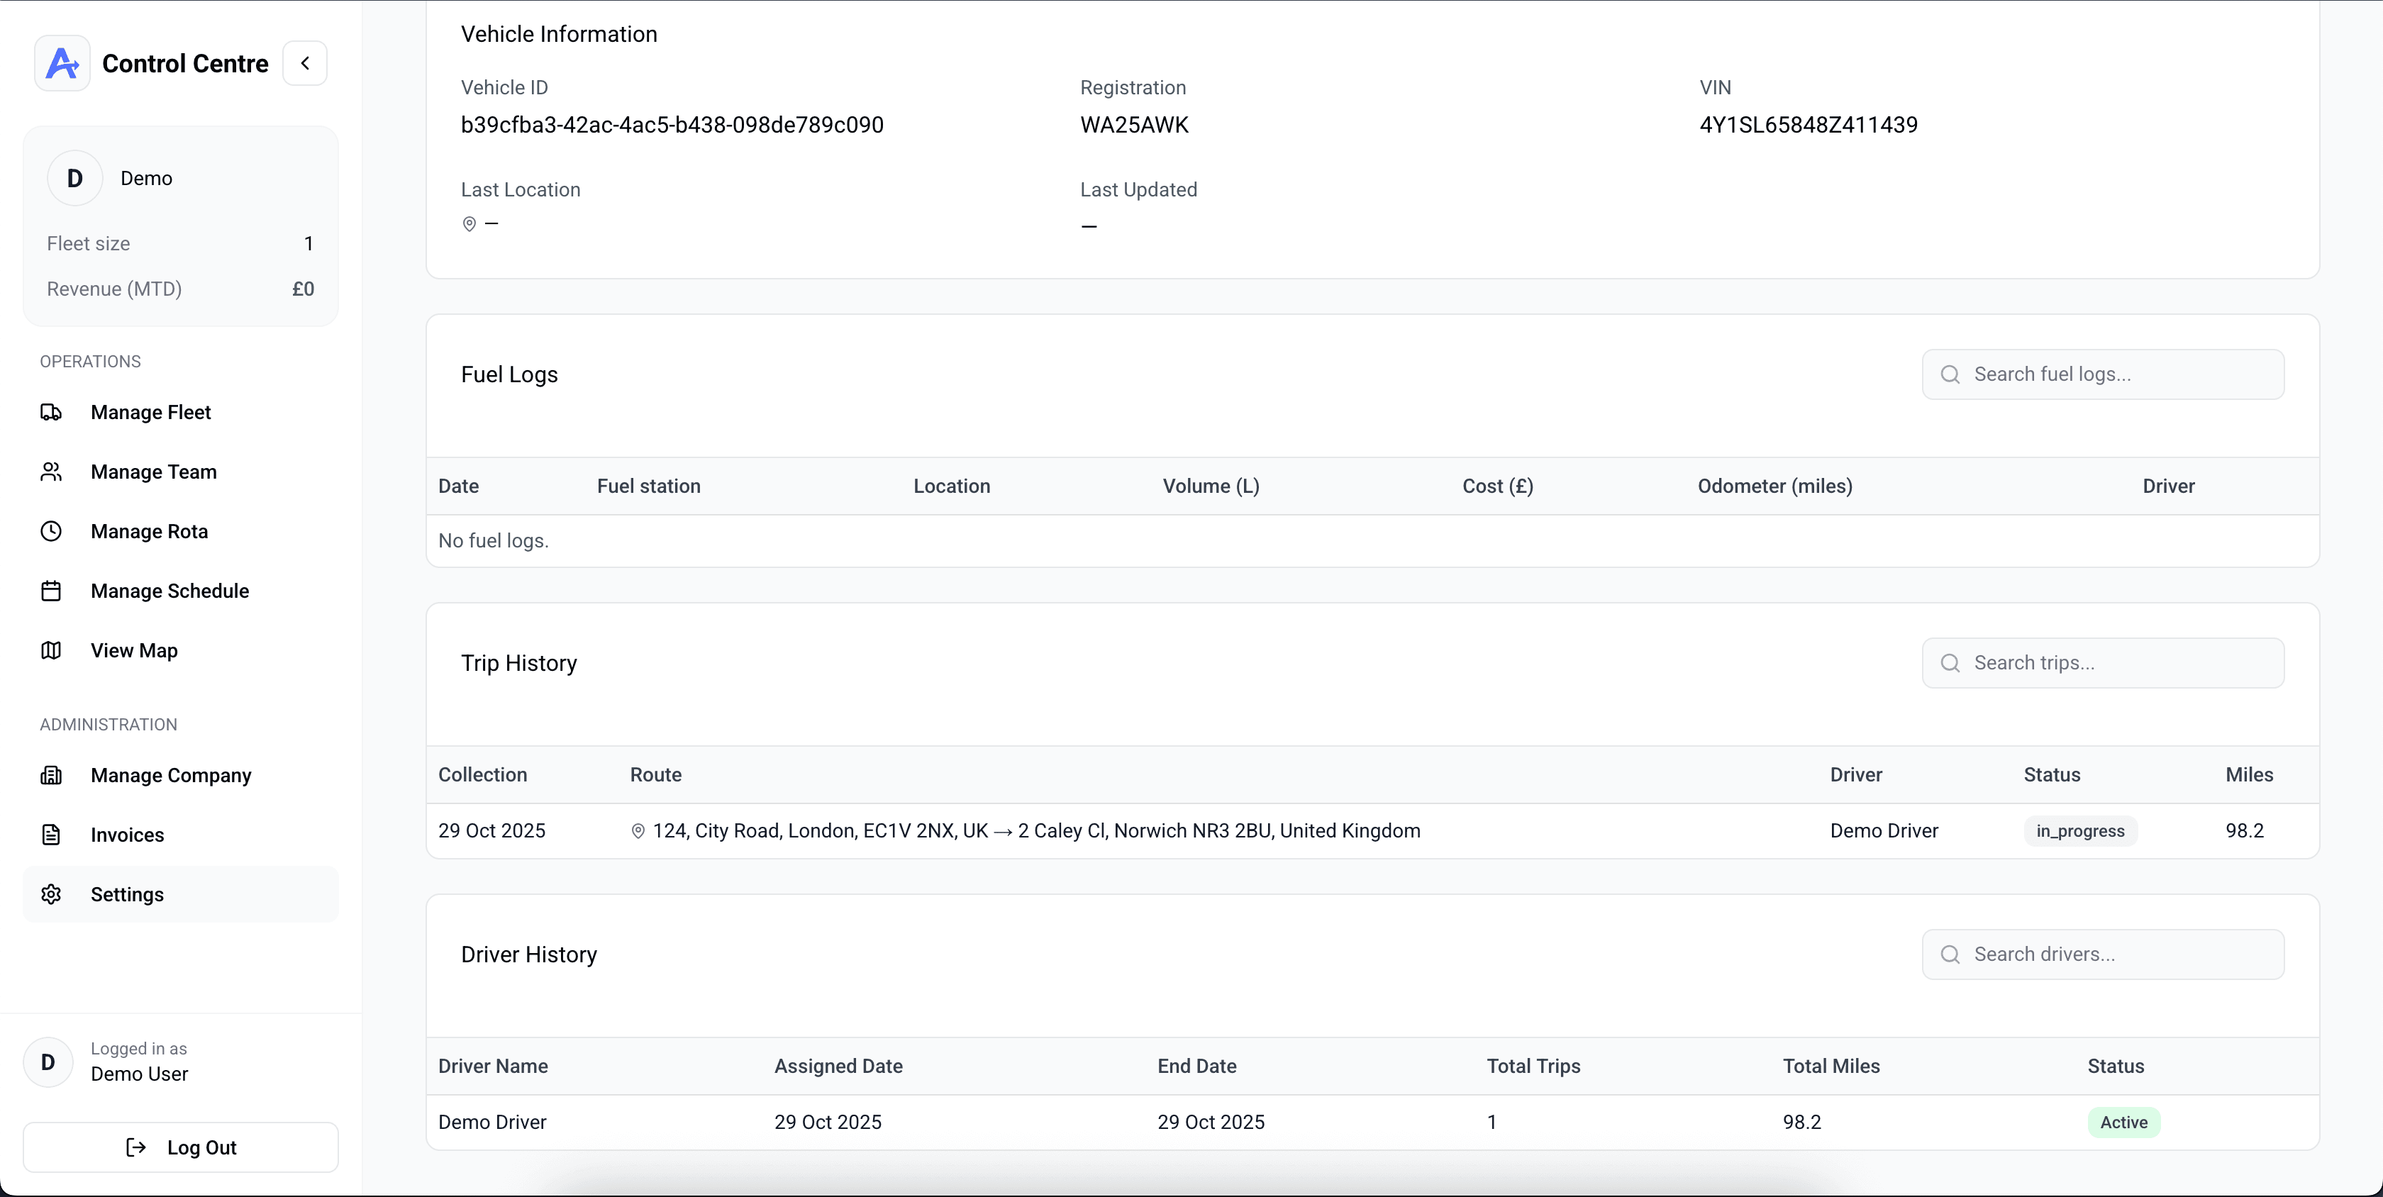Click the Manage Rota clock icon
Viewport: 2383px width, 1197px height.
click(52, 531)
